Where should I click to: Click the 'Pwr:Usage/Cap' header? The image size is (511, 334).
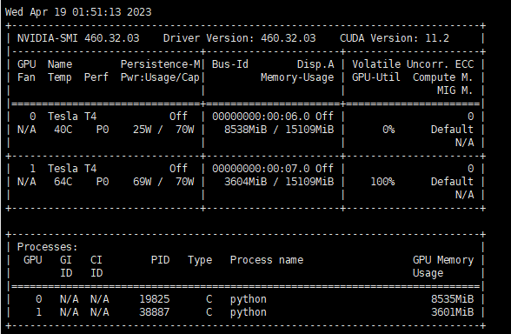[160, 77]
